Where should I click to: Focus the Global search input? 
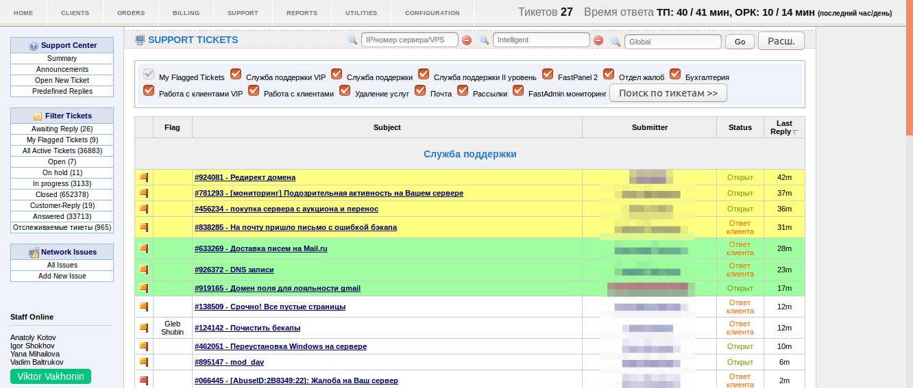(673, 42)
